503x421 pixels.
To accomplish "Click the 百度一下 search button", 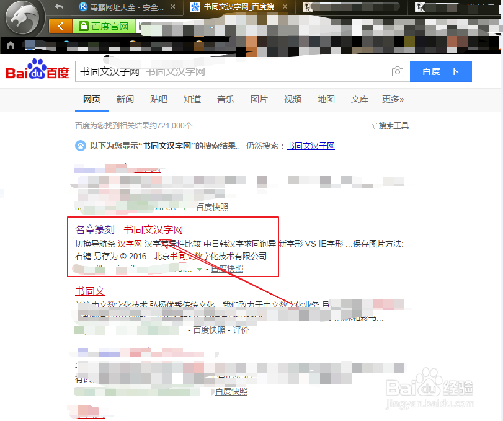I will pyautogui.click(x=440, y=71).
